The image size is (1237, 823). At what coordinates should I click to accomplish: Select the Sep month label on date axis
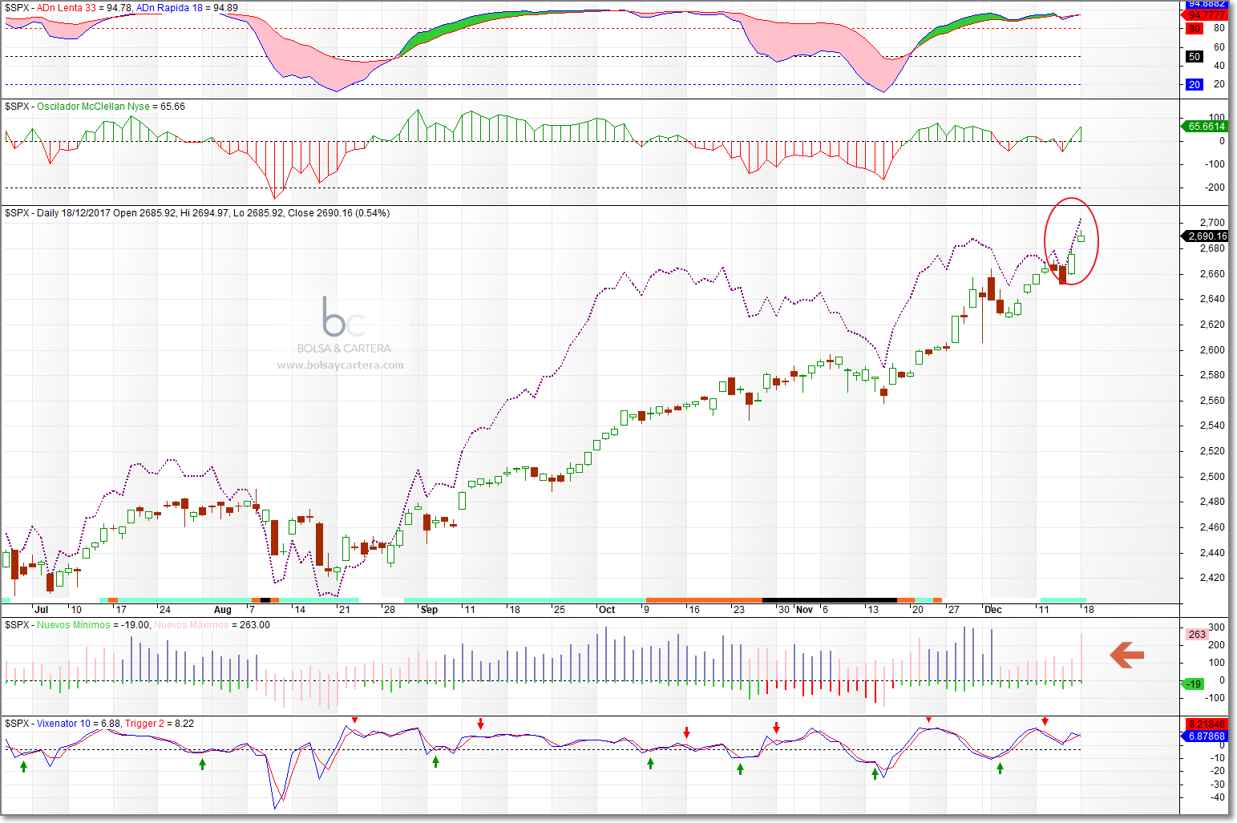pos(430,610)
